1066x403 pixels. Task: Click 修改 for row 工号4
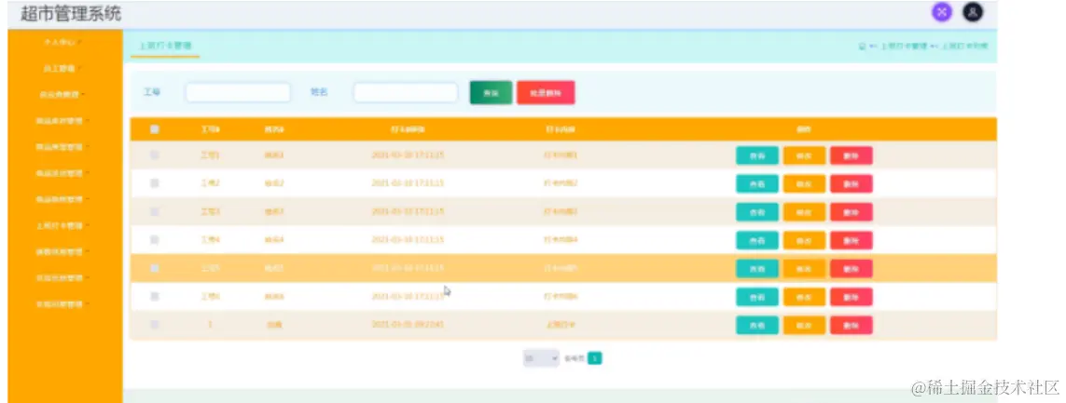(x=804, y=241)
